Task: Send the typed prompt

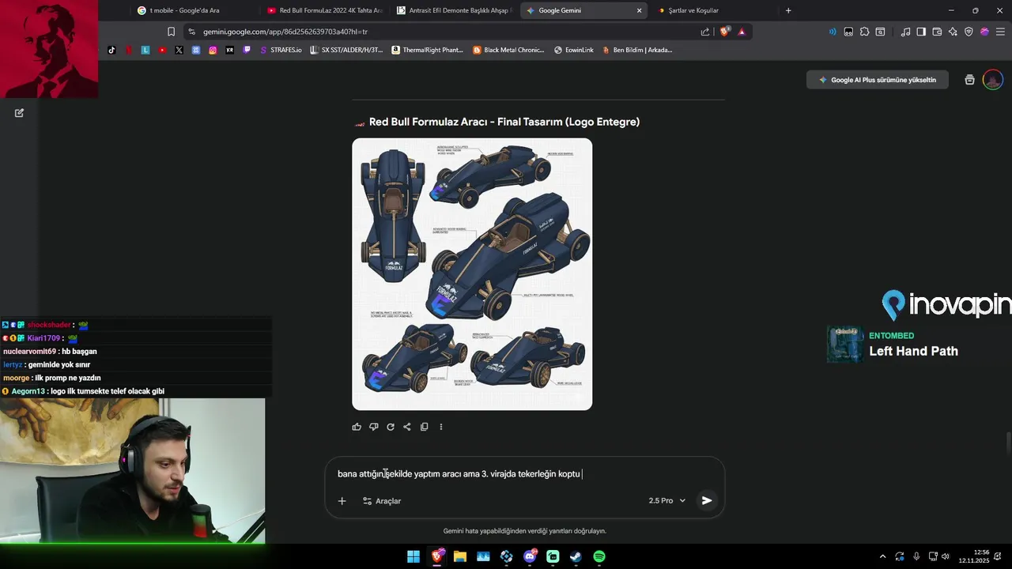Action: click(707, 500)
